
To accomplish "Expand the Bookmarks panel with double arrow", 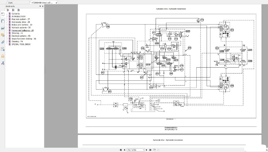I will pos(40,6).
